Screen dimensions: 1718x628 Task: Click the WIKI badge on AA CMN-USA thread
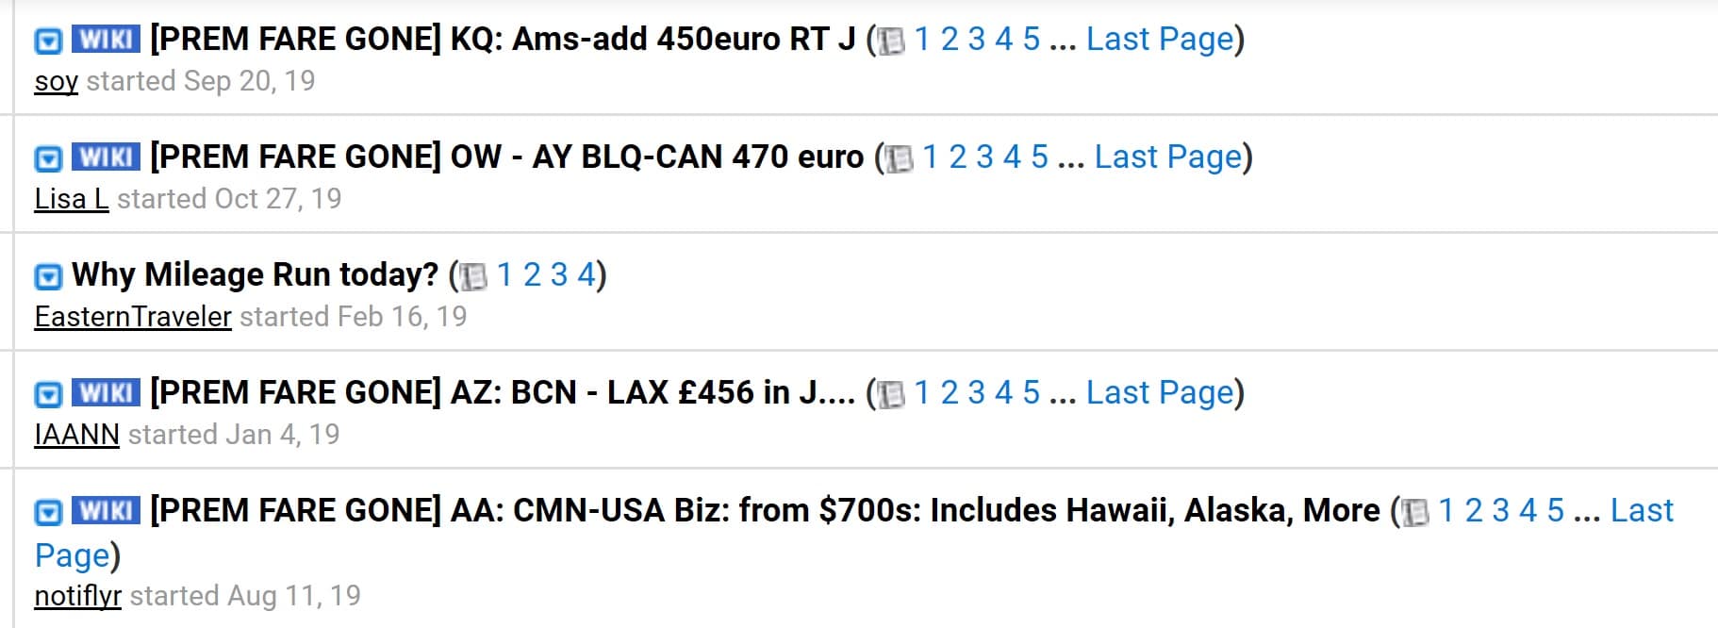click(106, 511)
